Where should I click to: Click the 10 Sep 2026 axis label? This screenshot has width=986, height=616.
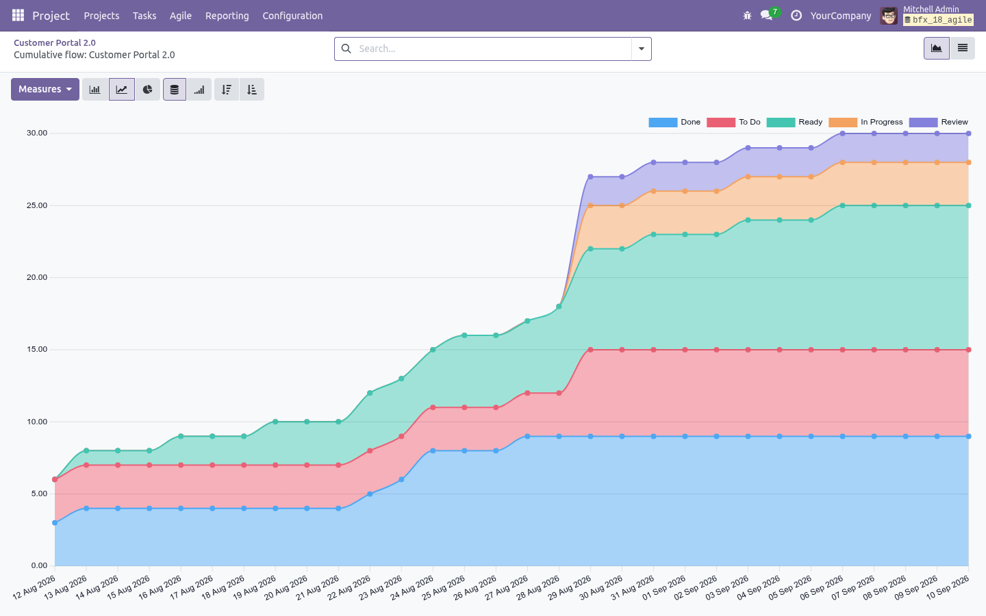948,588
